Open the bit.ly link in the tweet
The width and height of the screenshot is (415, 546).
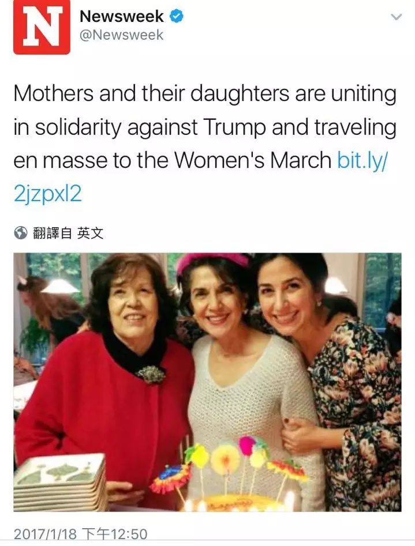(x=362, y=160)
